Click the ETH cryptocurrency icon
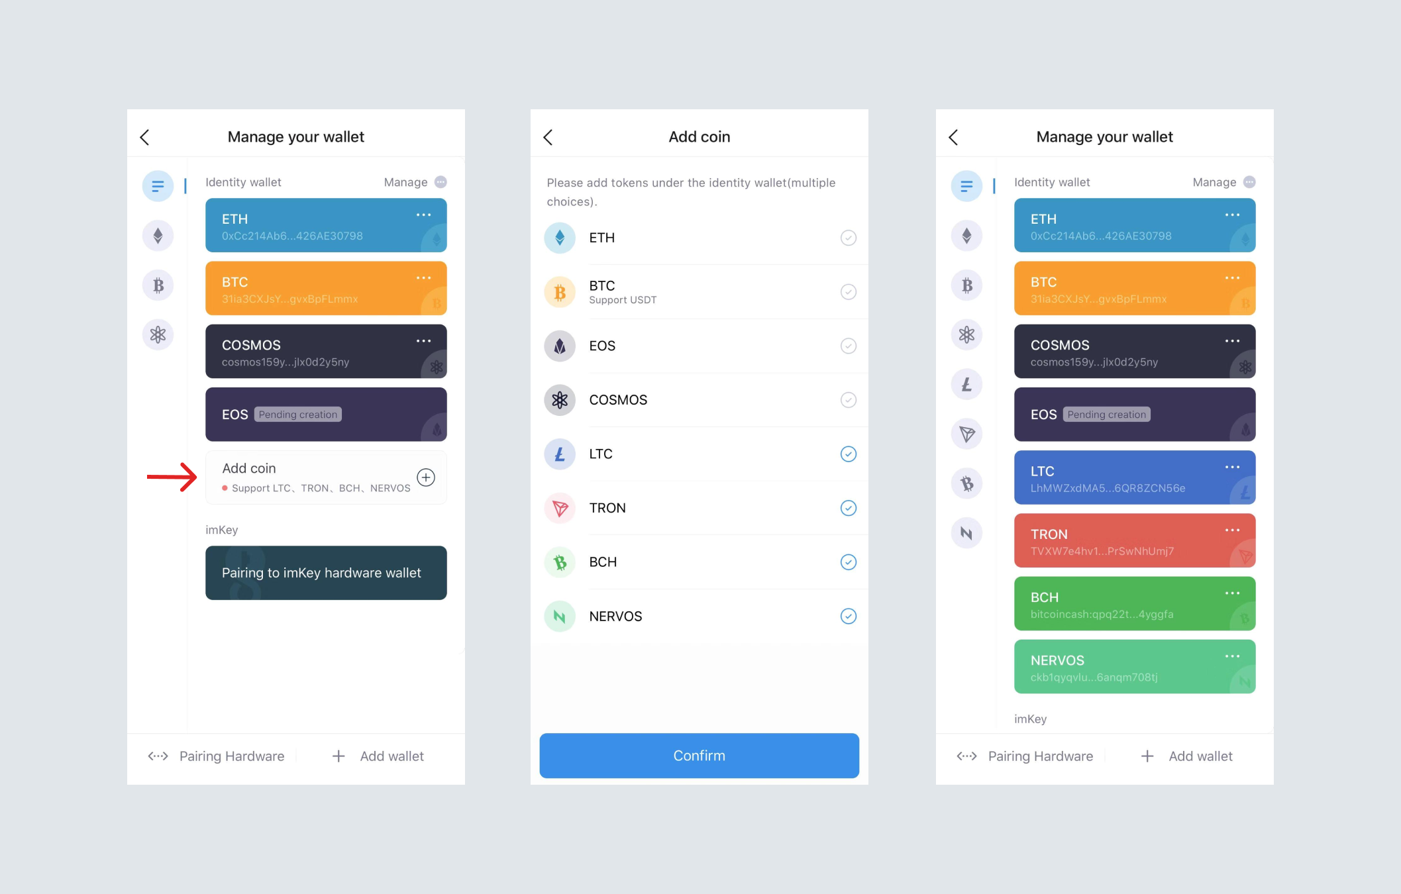 coord(560,238)
